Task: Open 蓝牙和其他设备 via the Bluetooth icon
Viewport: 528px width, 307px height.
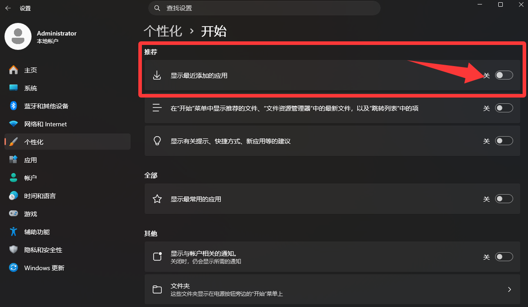Action: tap(14, 106)
